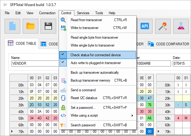Click the database icon beside Backup transceiver memory

[x=63, y=81]
